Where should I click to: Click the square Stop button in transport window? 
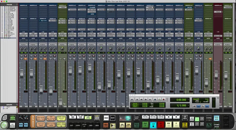tap(155, 99)
